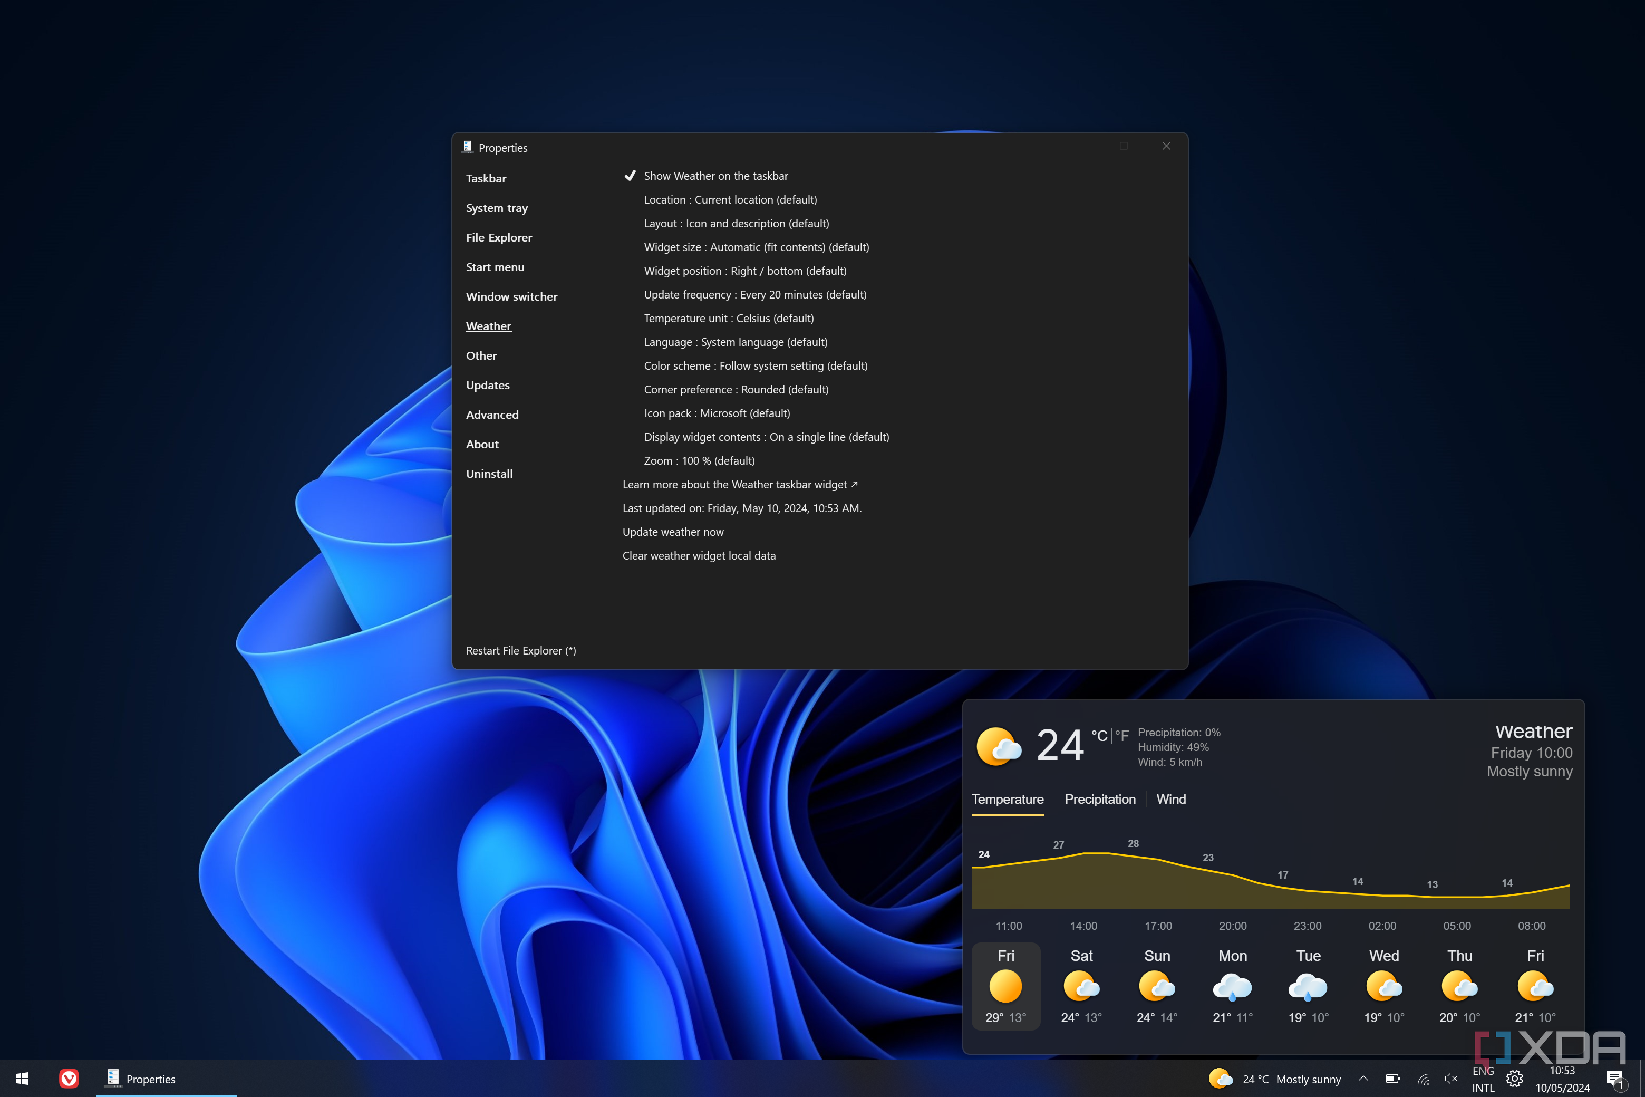Open the System tray settings section
Screen dimensions: 1645x1097
(x=497, y=208)
